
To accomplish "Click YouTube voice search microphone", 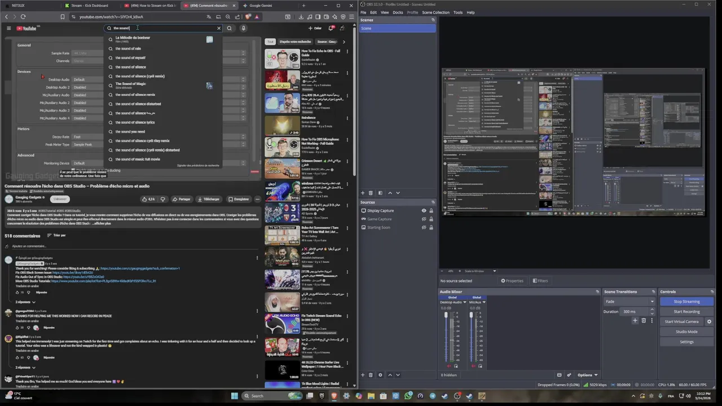I will click(243, 28).
